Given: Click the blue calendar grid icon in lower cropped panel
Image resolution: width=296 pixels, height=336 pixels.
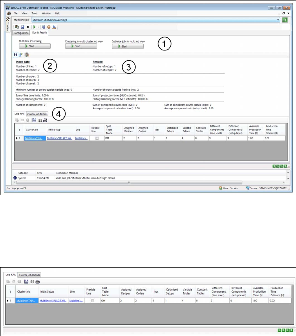Looking at the screenshot, I should click(26, 282).
